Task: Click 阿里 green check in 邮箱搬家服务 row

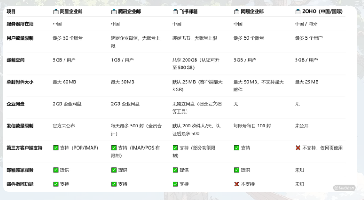Action: tap(56, 170)
